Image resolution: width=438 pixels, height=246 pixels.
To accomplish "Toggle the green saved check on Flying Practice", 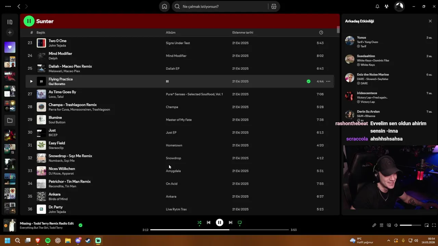I will (x=309, y=81).
